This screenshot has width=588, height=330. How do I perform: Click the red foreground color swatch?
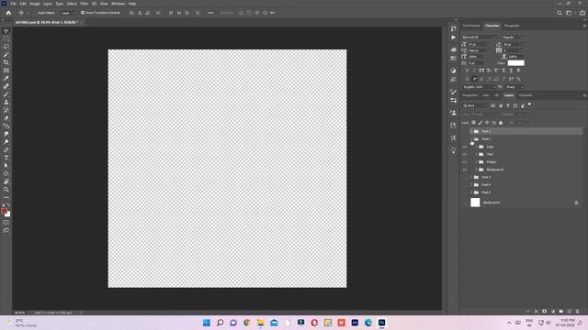pyautogui.click(x=4, y=211)
